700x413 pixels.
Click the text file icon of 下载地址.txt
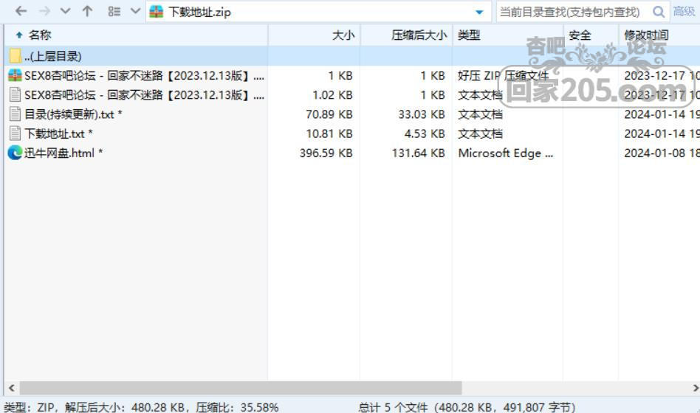coord(16,133)
